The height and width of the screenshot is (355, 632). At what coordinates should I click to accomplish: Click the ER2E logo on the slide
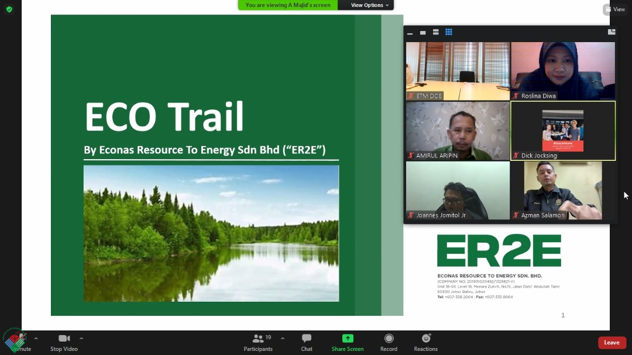(499, 251)
